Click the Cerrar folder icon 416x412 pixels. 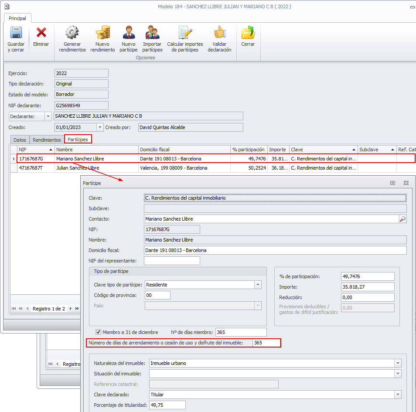click(248, 32)
